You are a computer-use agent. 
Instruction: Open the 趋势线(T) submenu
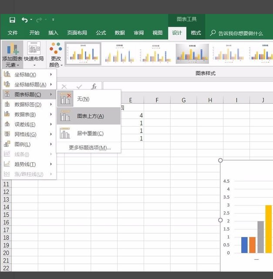point(29,164)
